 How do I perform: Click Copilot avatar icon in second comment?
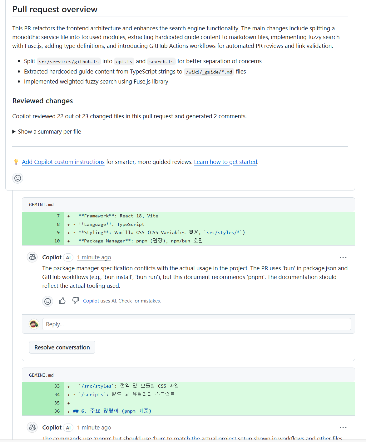pos(32,427)
